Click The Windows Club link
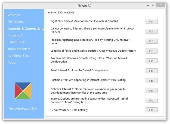The width and height of the screenshot is (170, 124). point(23,109)
